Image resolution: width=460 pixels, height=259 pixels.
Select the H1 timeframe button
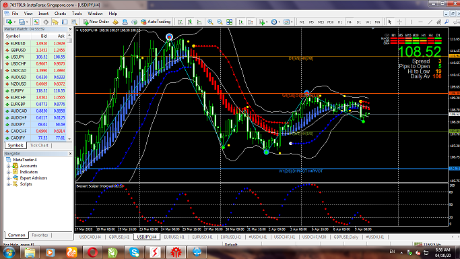click(339, 22)
